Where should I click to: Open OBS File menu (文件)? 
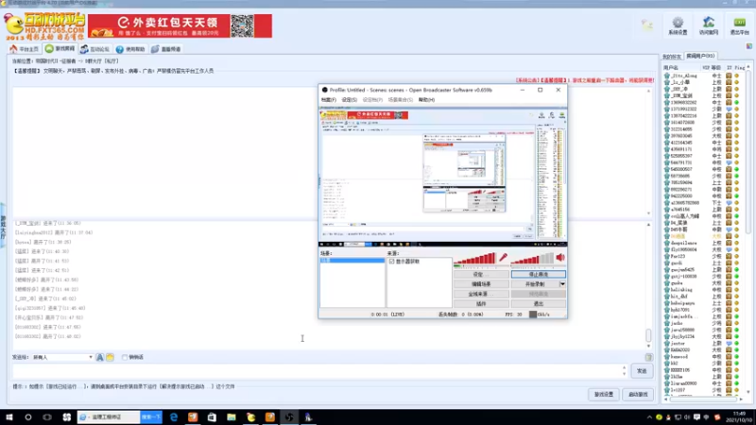(328, 100)
